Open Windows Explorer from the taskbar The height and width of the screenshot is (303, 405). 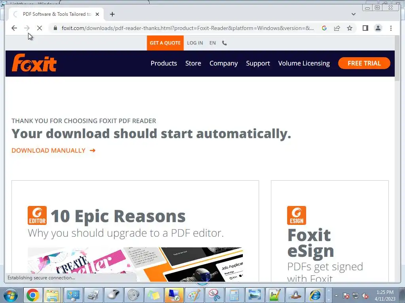(53, 295)
